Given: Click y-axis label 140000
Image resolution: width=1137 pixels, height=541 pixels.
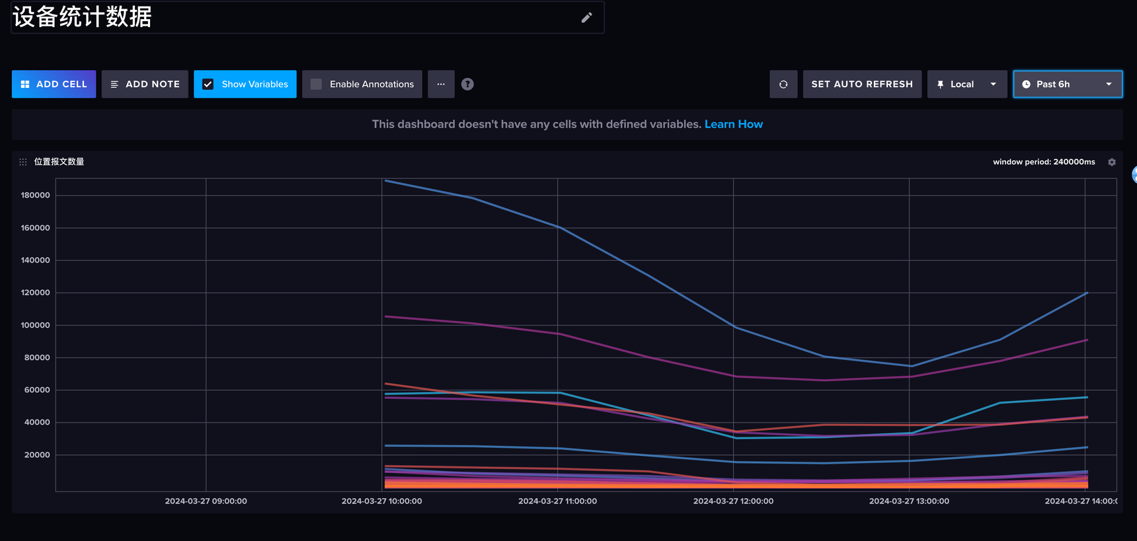Looking at the screenshot, I should tap(36, 260).
